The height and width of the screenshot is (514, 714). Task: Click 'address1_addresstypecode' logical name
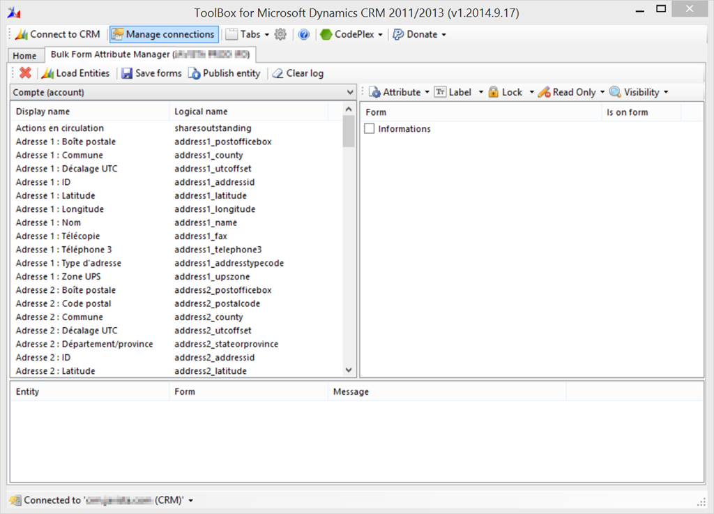229,263
